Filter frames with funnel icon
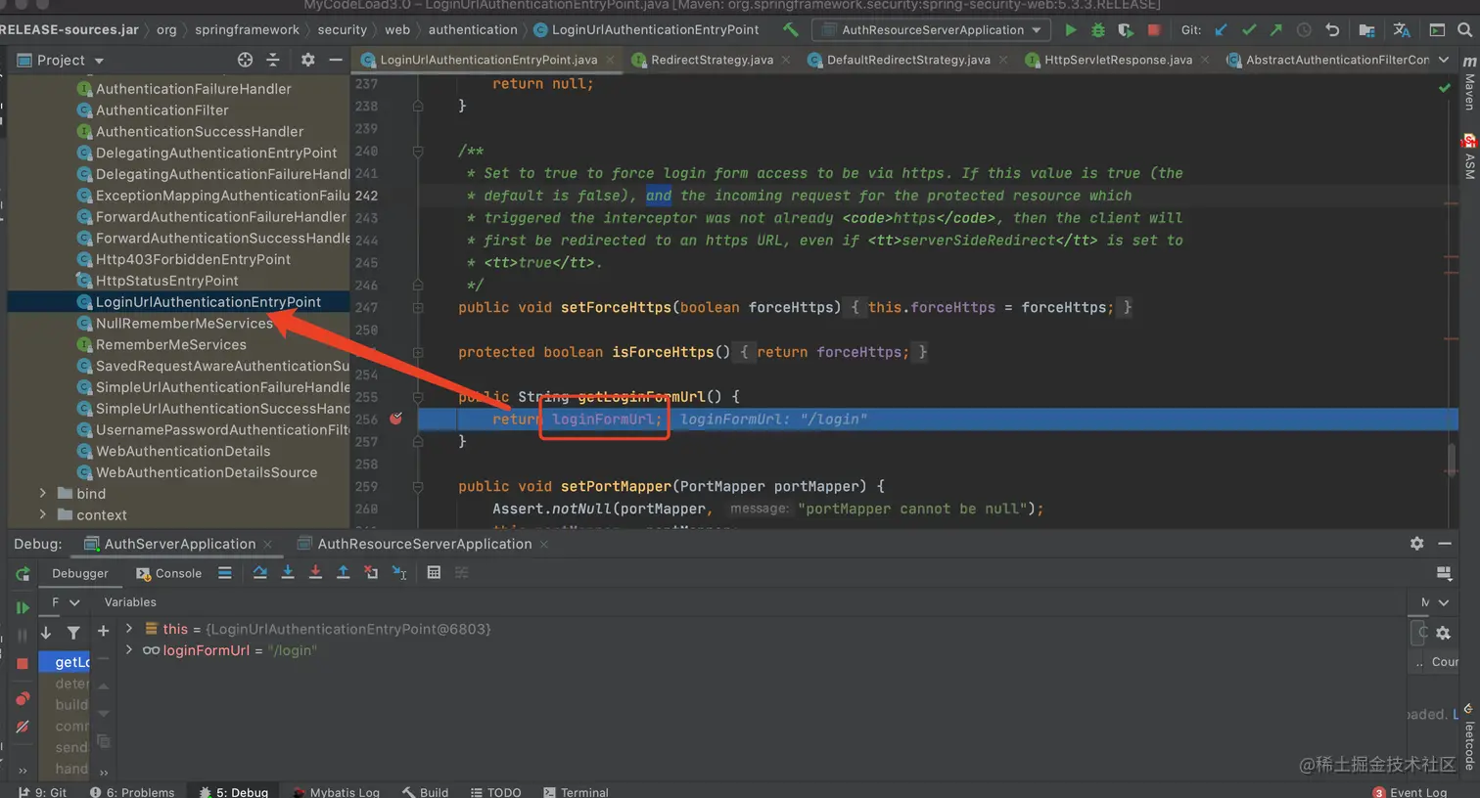The width and height of the screenshot is (1480, 798). (x=73, y=633)
